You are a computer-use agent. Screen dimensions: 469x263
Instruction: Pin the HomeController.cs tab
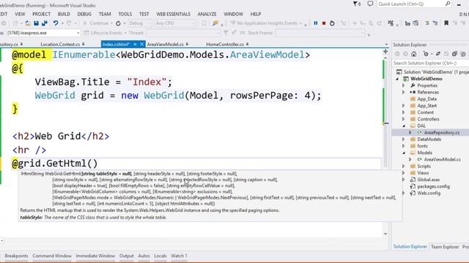click(248, 44)
